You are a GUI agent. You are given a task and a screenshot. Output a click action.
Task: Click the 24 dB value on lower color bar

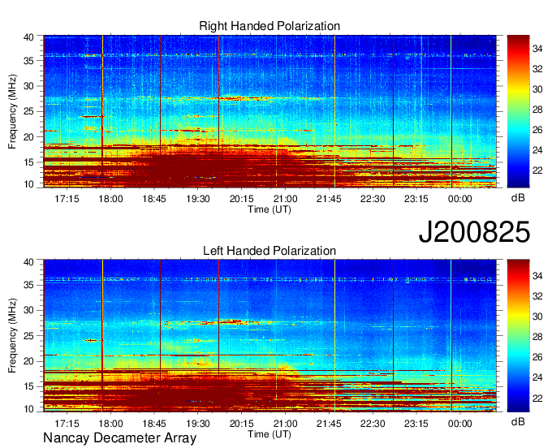(x=537, y=378)
